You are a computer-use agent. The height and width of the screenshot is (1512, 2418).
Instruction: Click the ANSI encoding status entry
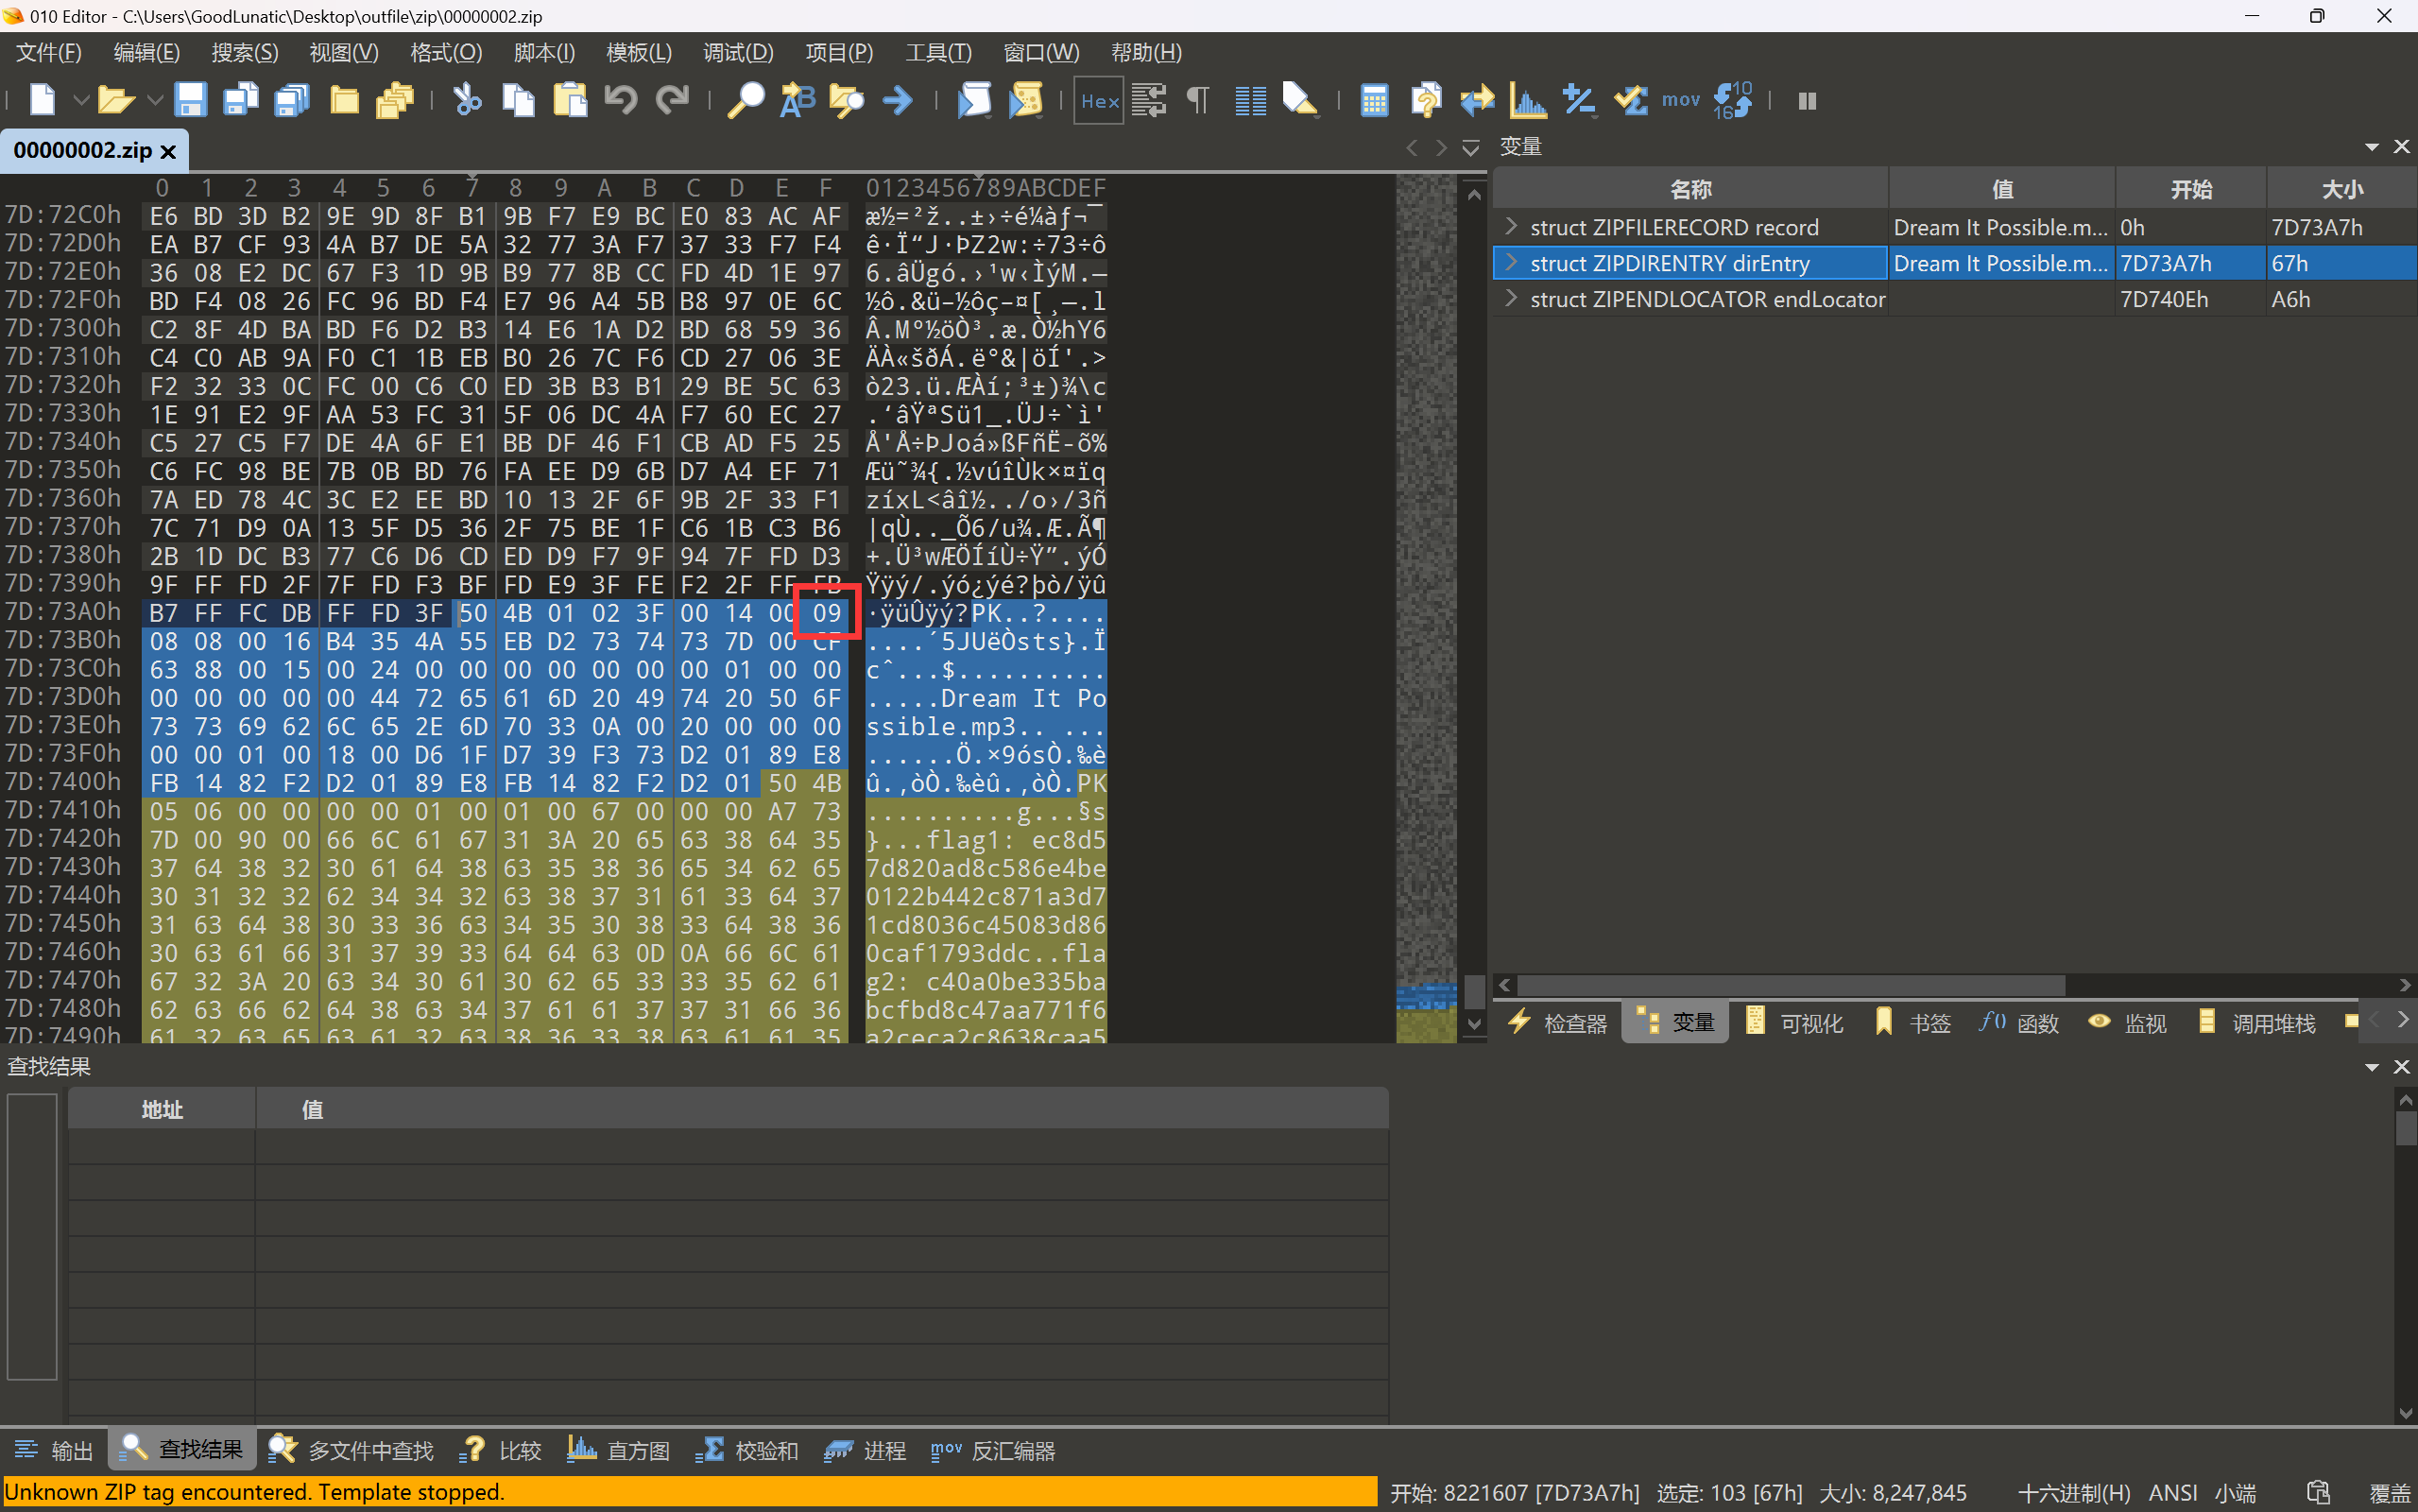tap(2173, 1493)
